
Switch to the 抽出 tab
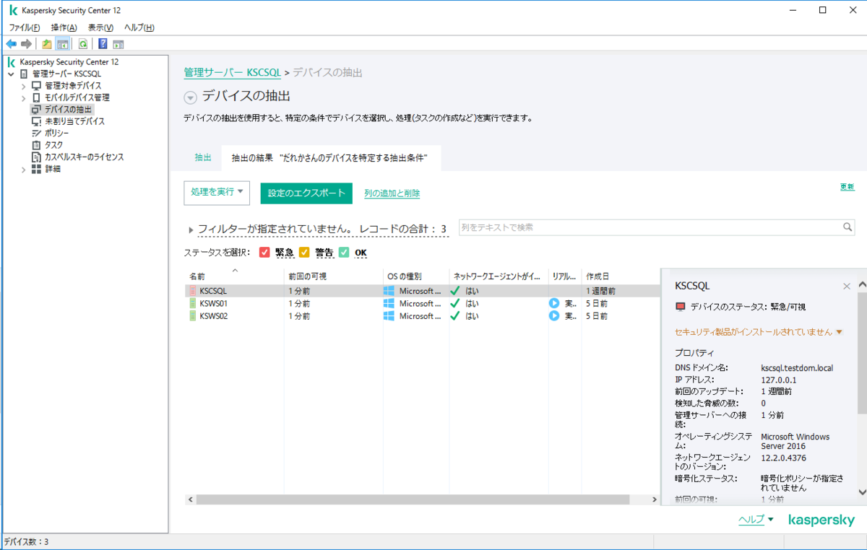[203, 157]
